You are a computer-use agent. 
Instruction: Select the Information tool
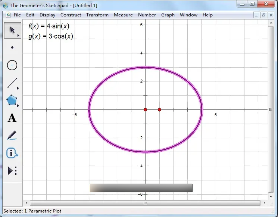pos(12,153)
